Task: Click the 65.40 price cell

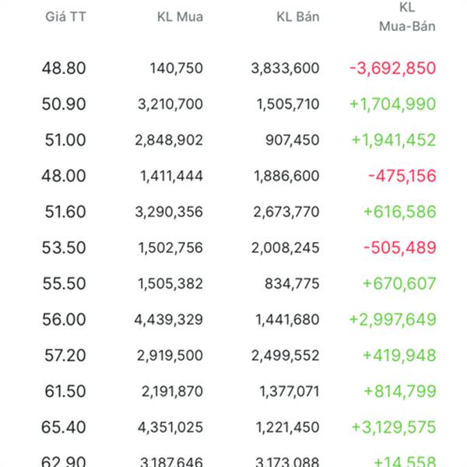Action: (64, 427)
